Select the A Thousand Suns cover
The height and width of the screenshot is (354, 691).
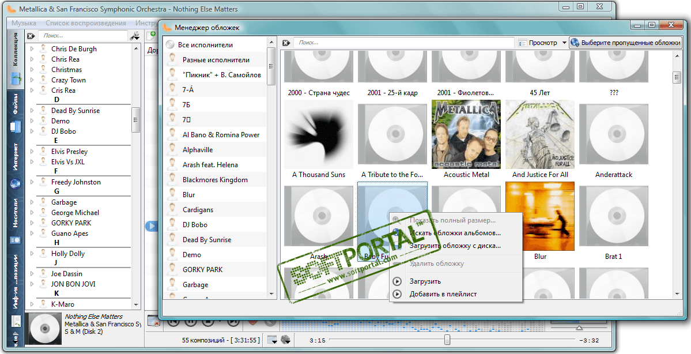(319, 135)
